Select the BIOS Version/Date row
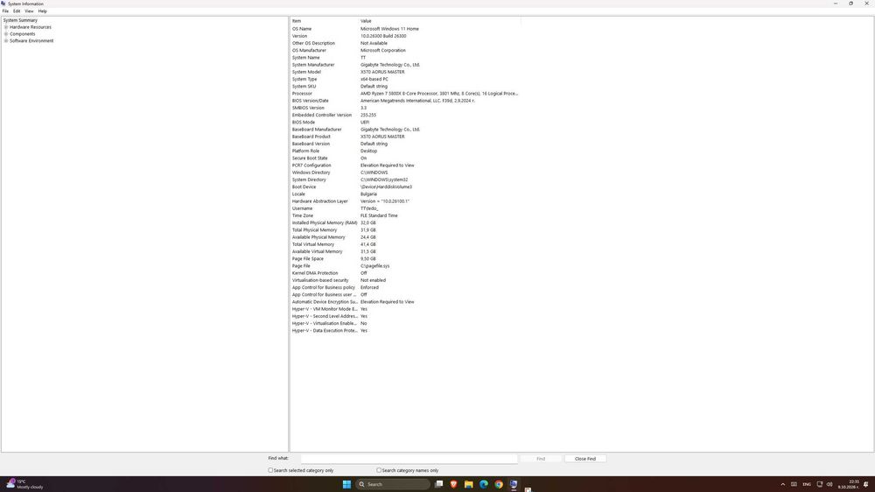This screenshot has height=492, width=875. point(406,101)
